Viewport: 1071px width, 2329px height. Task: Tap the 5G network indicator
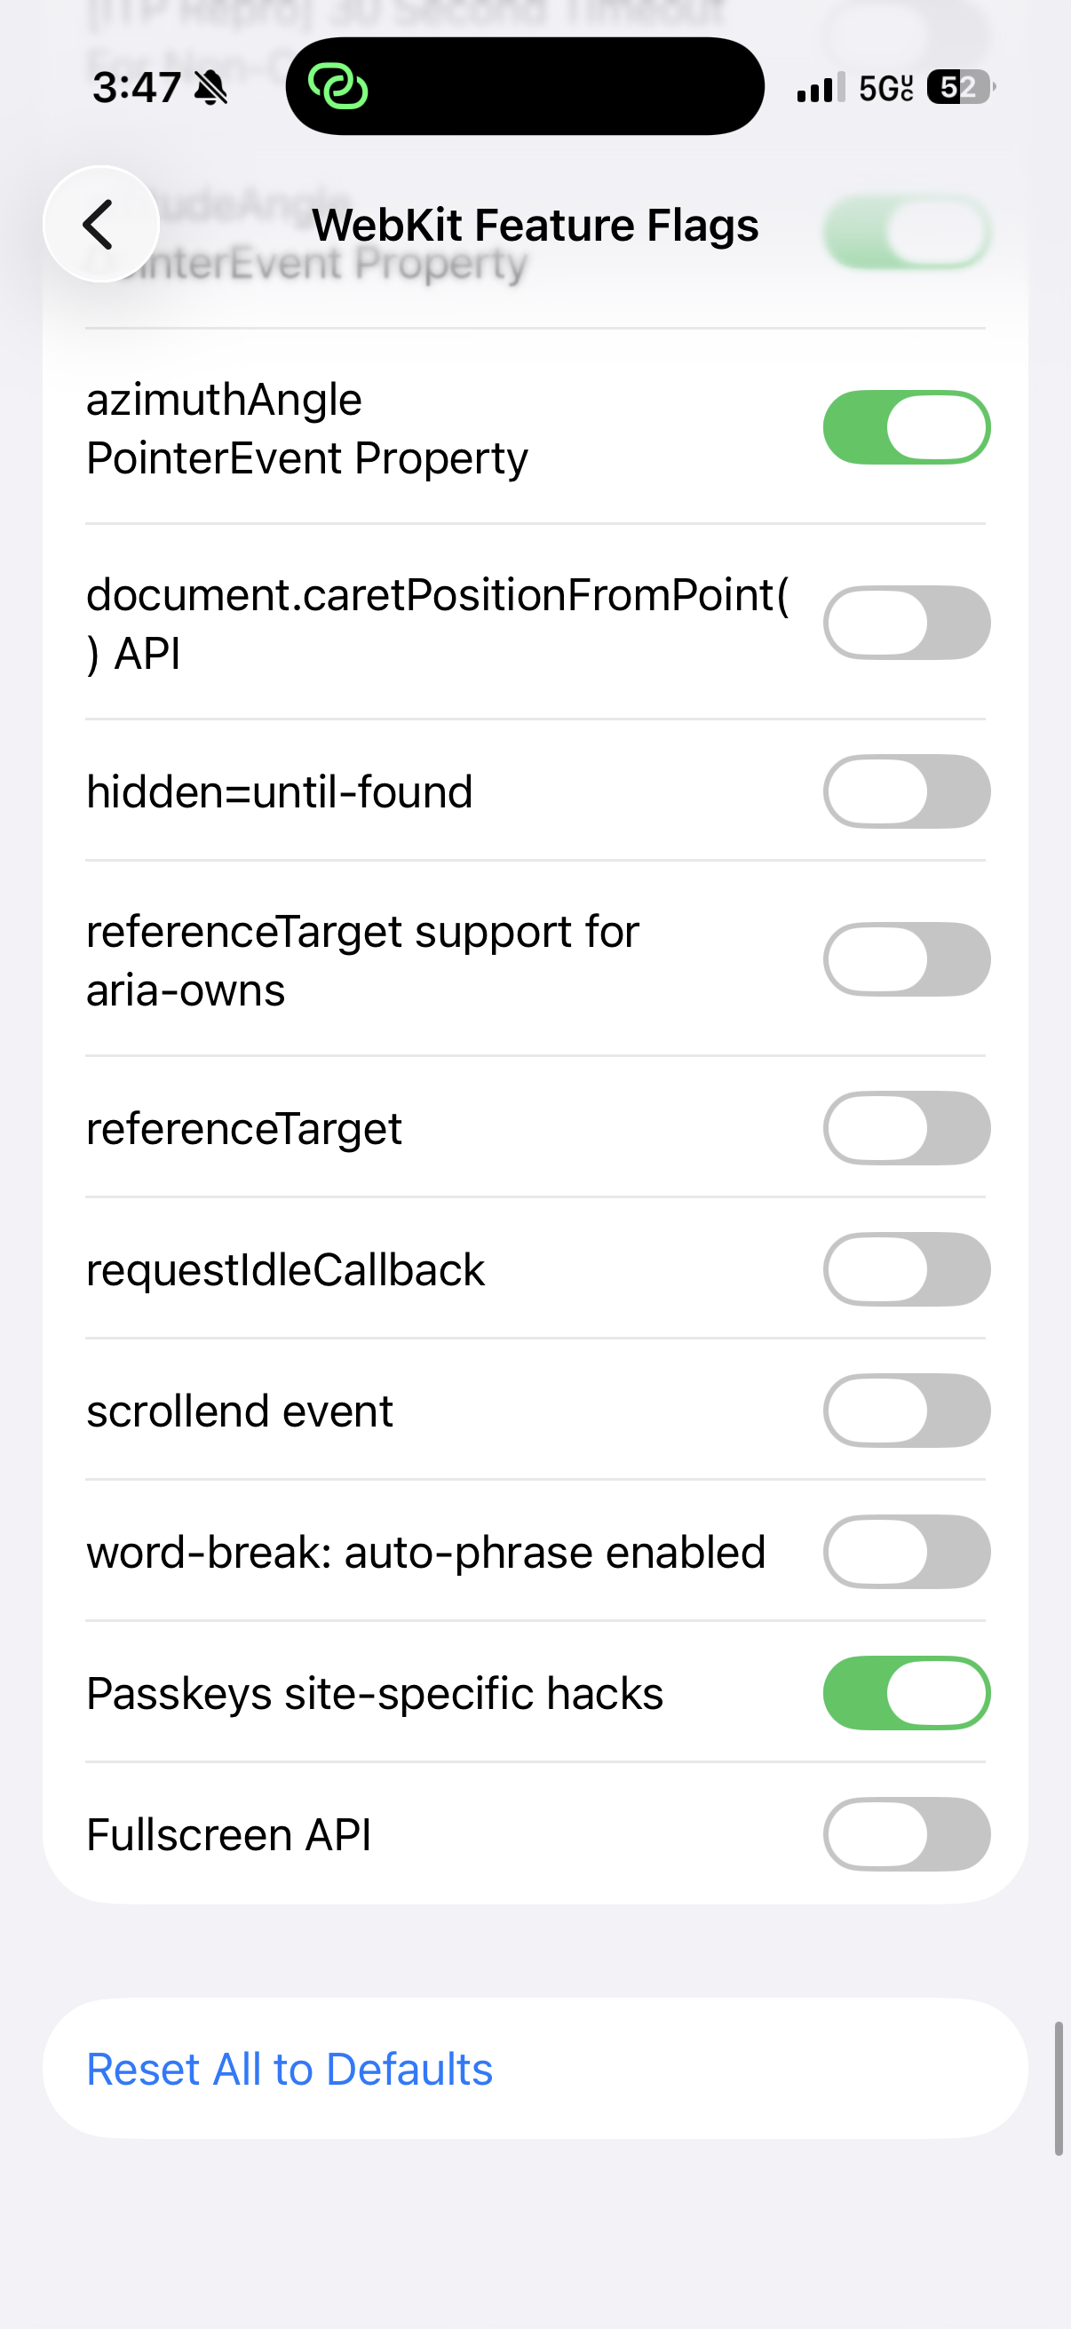tap(885, 88)
